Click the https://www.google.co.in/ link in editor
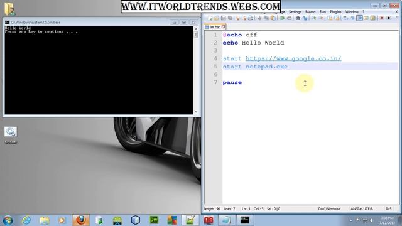402x226 pixels. click(293, 58)
